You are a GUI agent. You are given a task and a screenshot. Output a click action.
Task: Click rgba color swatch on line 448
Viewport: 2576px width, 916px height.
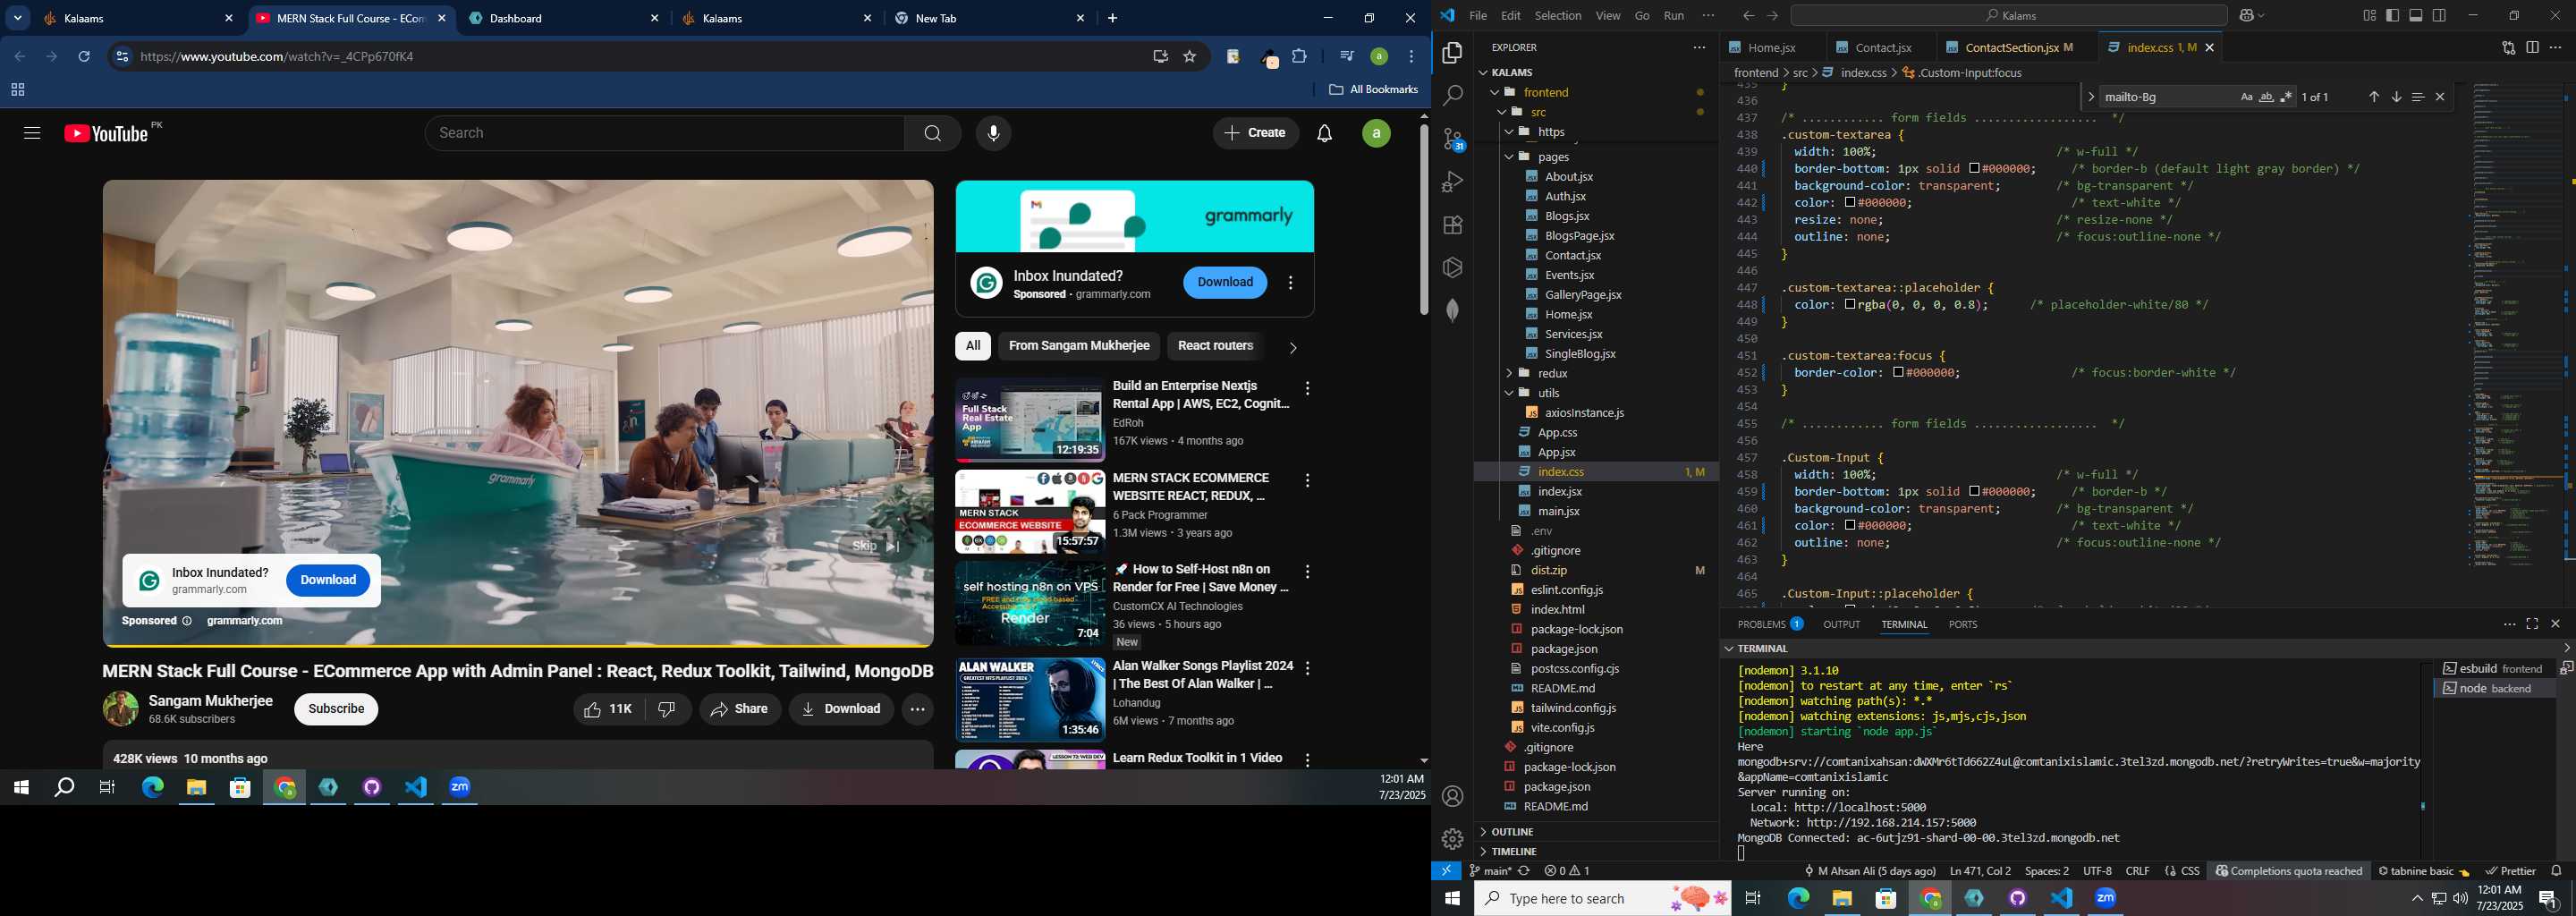coord(1850,305)
